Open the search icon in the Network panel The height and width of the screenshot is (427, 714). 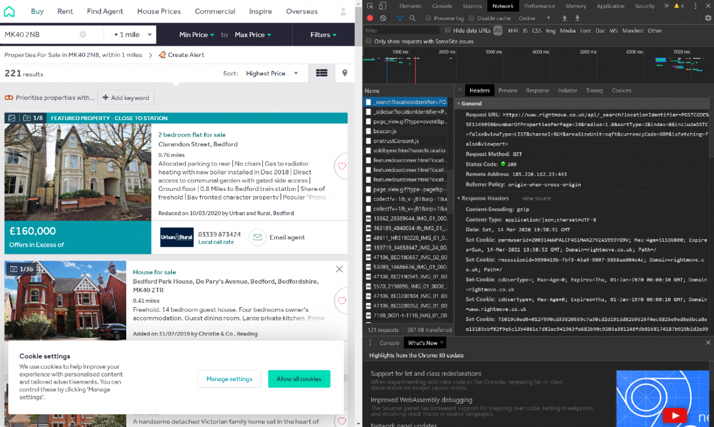pyautogui.click(x=413, y=18)
